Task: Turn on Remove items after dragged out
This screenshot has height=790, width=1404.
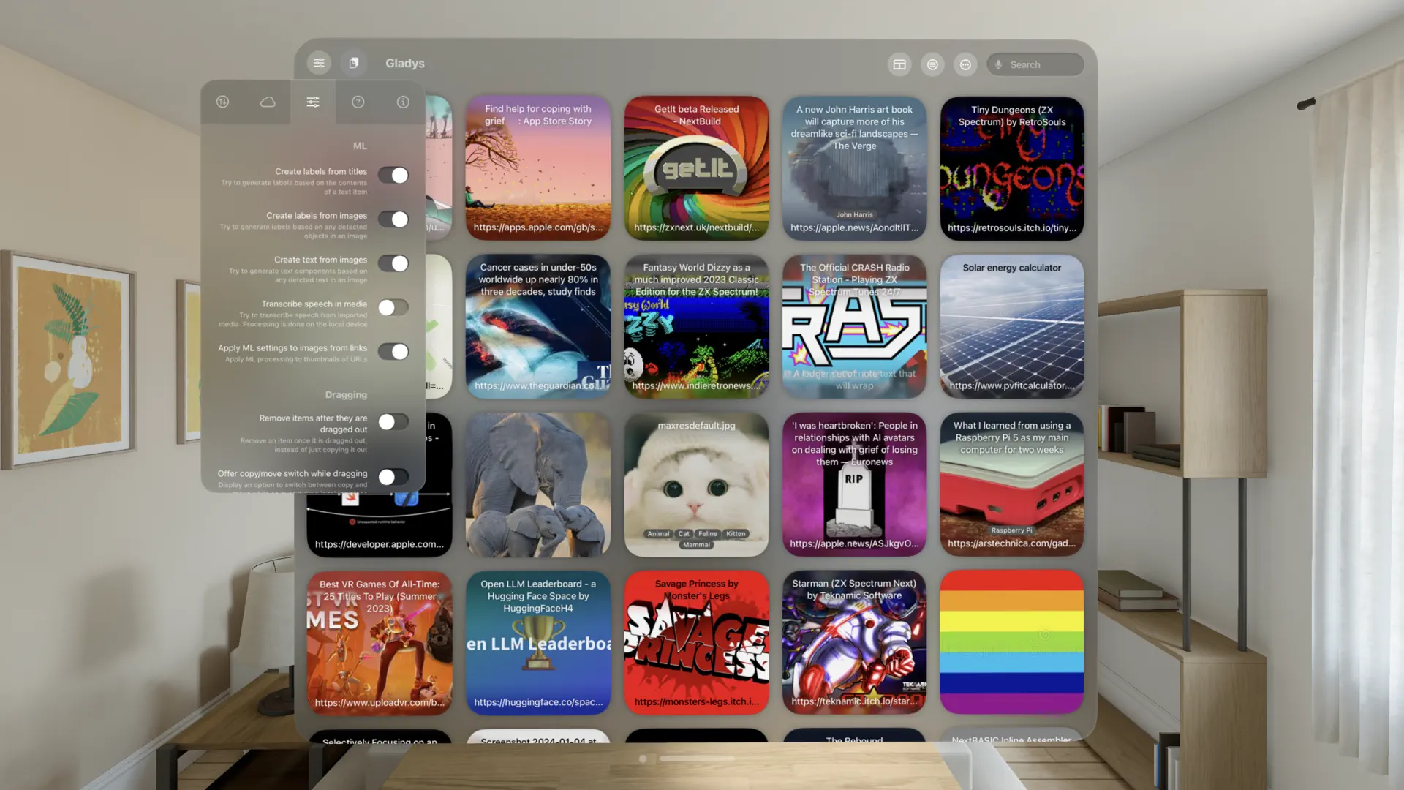Action: (x=393, y=422)
